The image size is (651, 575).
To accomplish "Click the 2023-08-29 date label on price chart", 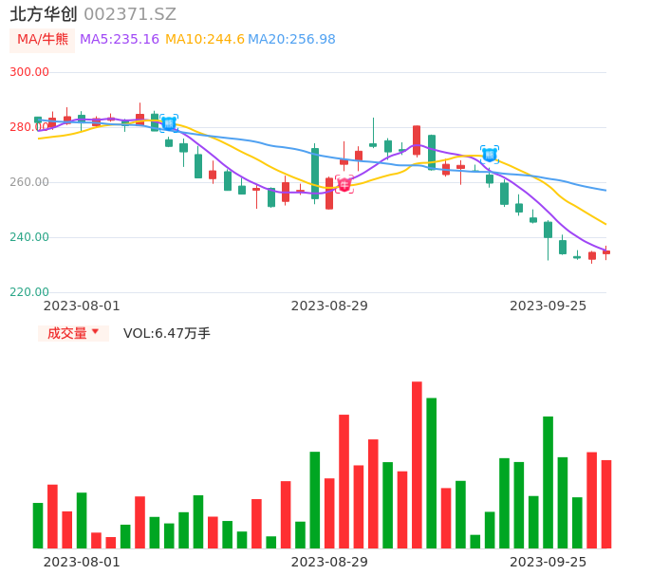I will pos(329,306).
